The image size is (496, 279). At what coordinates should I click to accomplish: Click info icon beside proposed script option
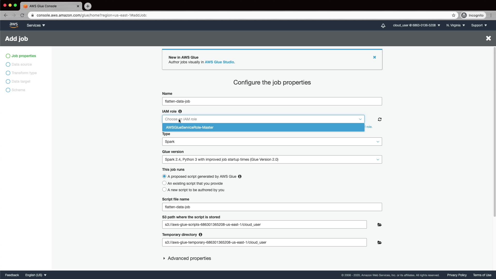pos(240,176)
